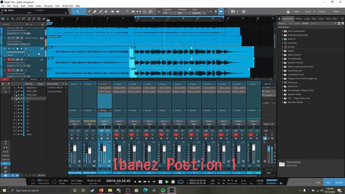
Task: Click the transport Record button
Action: coord(173,182)
